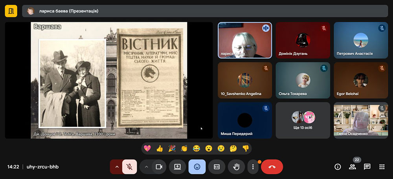
Task: Raise your hand in the meeting
Action: [236, 166]
